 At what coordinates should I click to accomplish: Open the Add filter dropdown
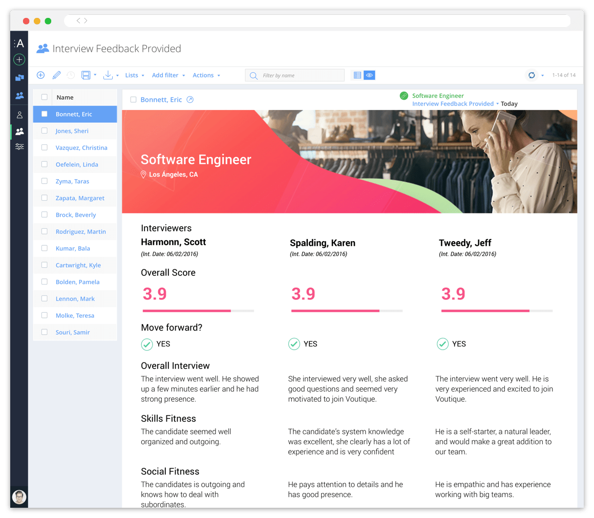point(165,75)
